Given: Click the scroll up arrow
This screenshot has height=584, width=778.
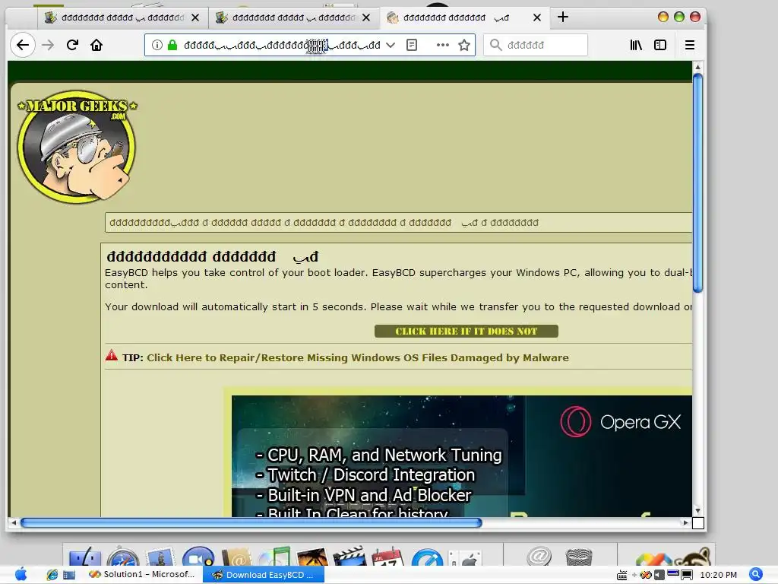Looking at the screenshot, I should point(697,67).
